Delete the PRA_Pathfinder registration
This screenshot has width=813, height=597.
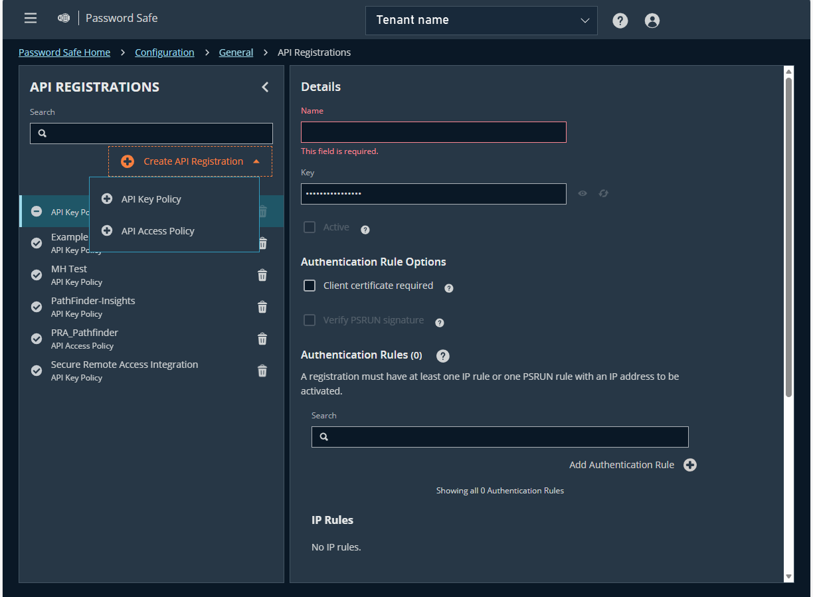click(262, 339)
